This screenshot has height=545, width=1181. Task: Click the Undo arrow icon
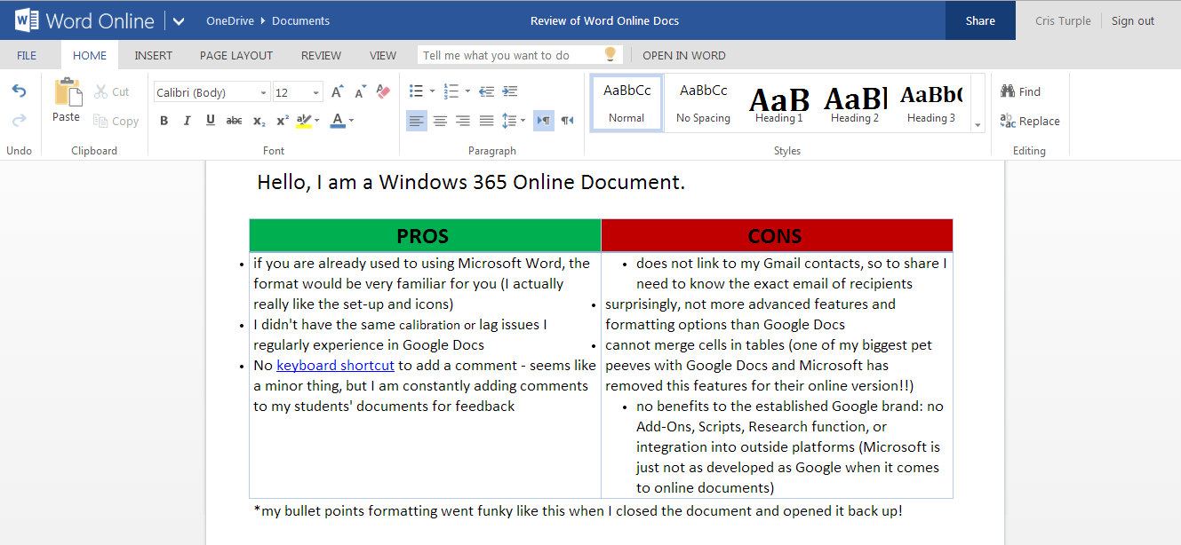[x=19, y=91]
